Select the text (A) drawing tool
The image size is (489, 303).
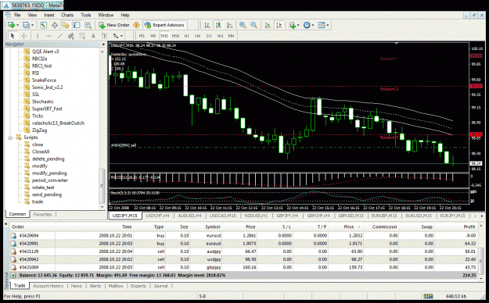93,36
